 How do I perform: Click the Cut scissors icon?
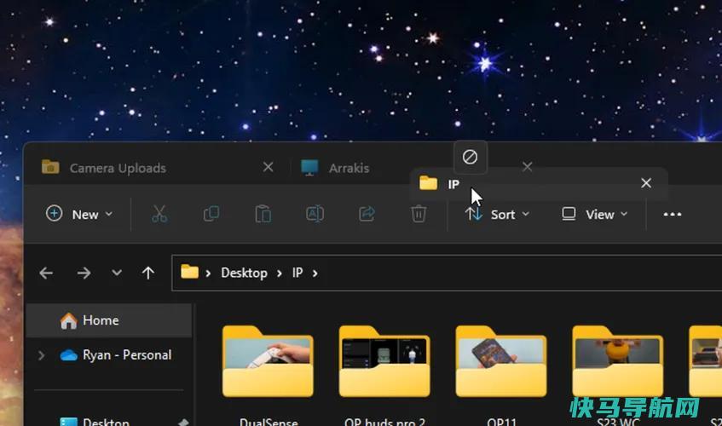[159, 214]
